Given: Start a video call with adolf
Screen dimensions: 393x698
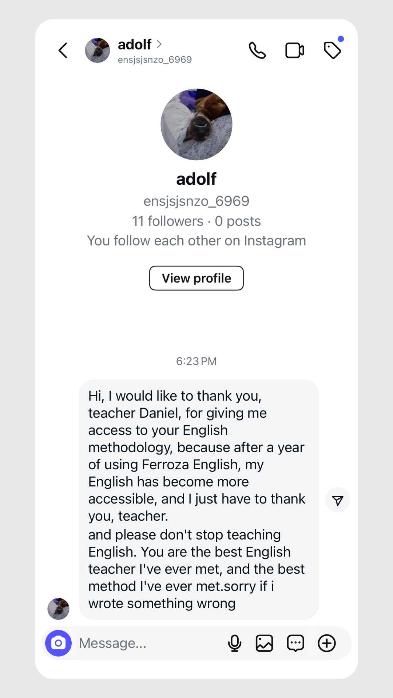Looking at the screenshot, I should pos(294,51).
